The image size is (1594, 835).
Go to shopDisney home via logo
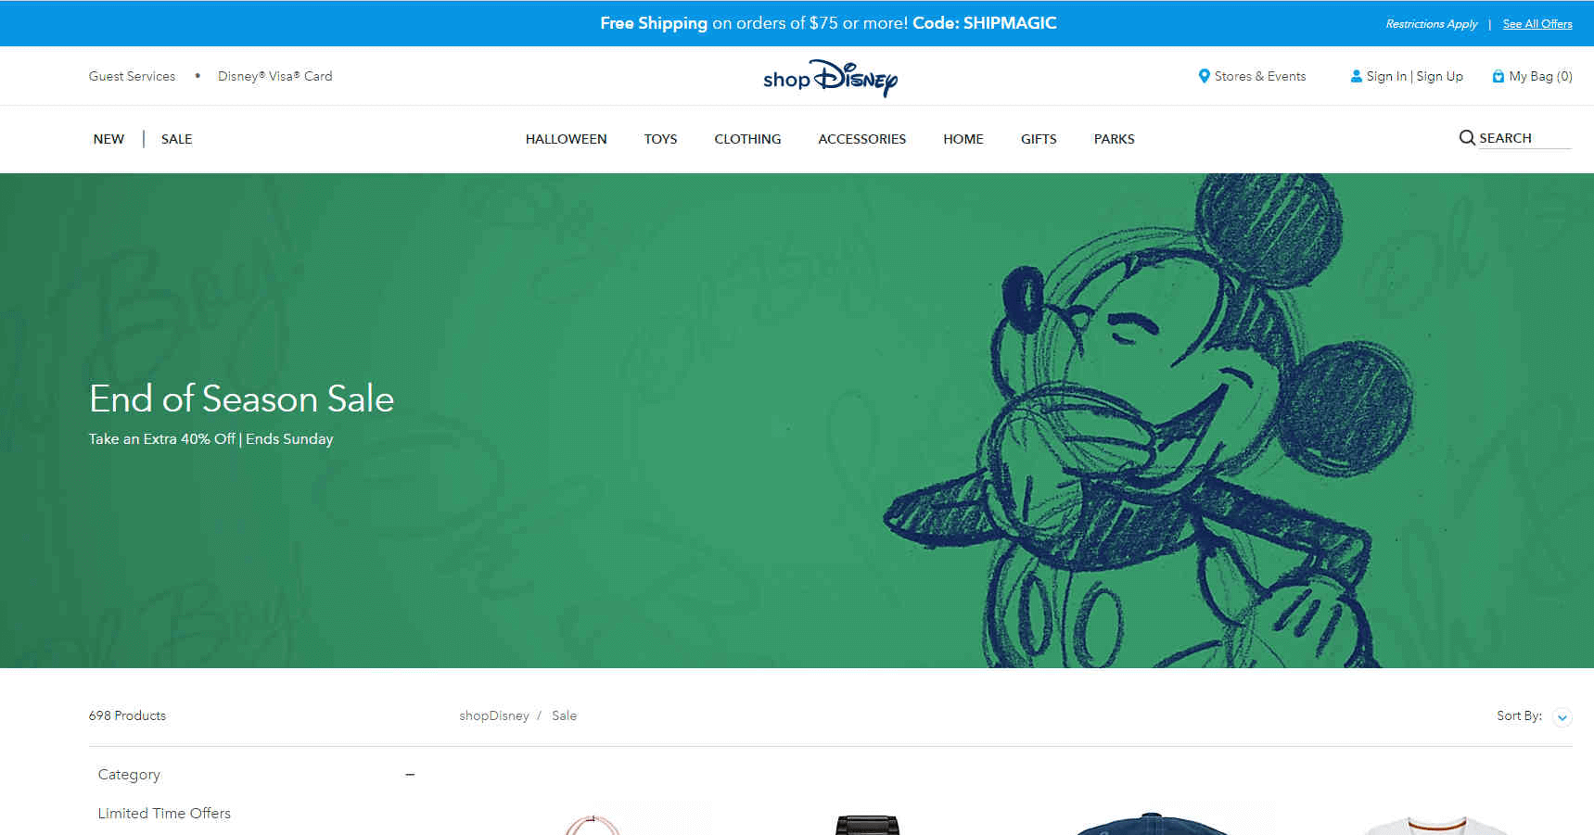click(x=830, y=78)
